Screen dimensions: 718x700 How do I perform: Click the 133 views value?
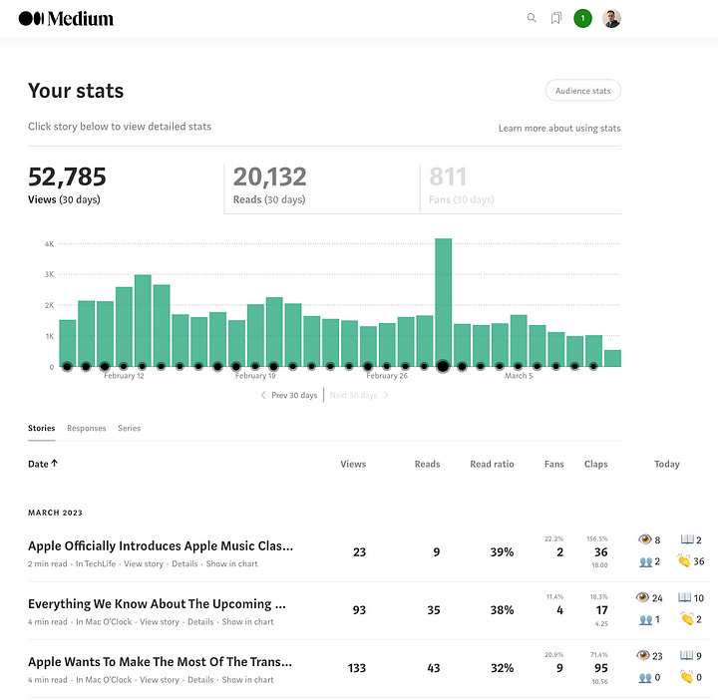pos(357,668)
